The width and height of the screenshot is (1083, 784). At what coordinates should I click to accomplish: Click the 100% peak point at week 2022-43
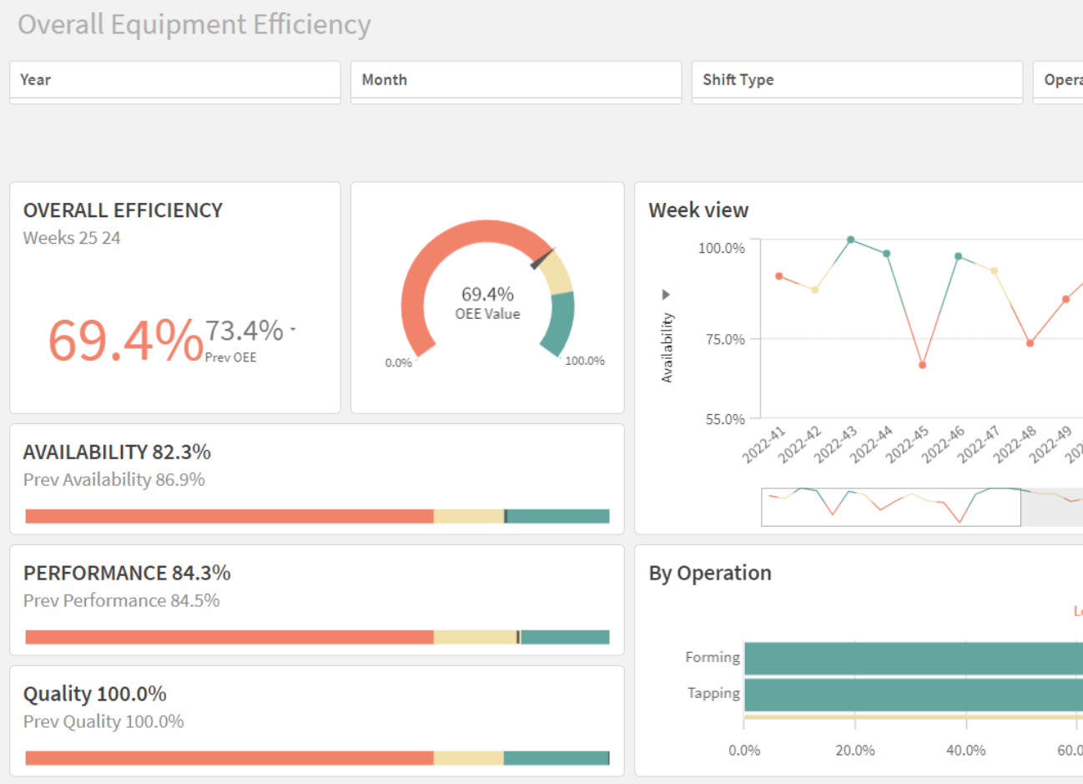coord(849,240)
